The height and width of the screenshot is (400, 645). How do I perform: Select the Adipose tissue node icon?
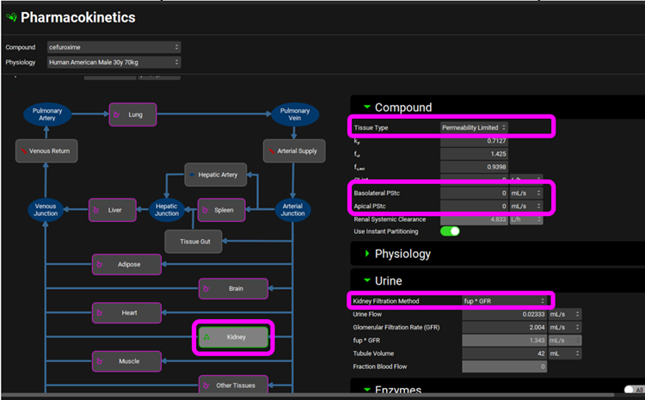point(100,264)
